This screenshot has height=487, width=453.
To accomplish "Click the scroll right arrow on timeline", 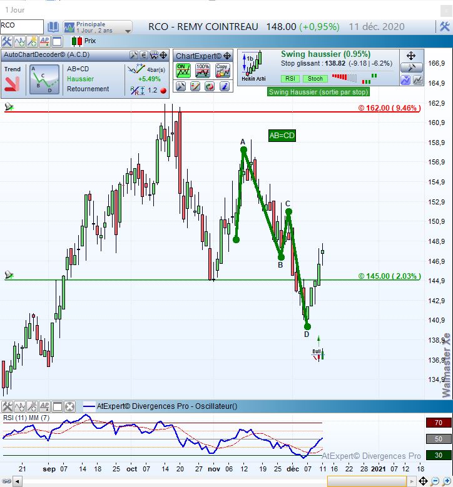I will (411, 482).
